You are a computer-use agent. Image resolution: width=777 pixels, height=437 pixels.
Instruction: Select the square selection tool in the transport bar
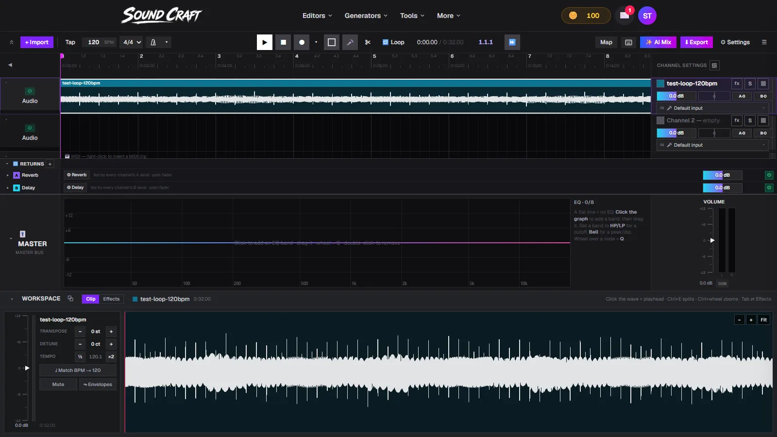tap(332, 42)
